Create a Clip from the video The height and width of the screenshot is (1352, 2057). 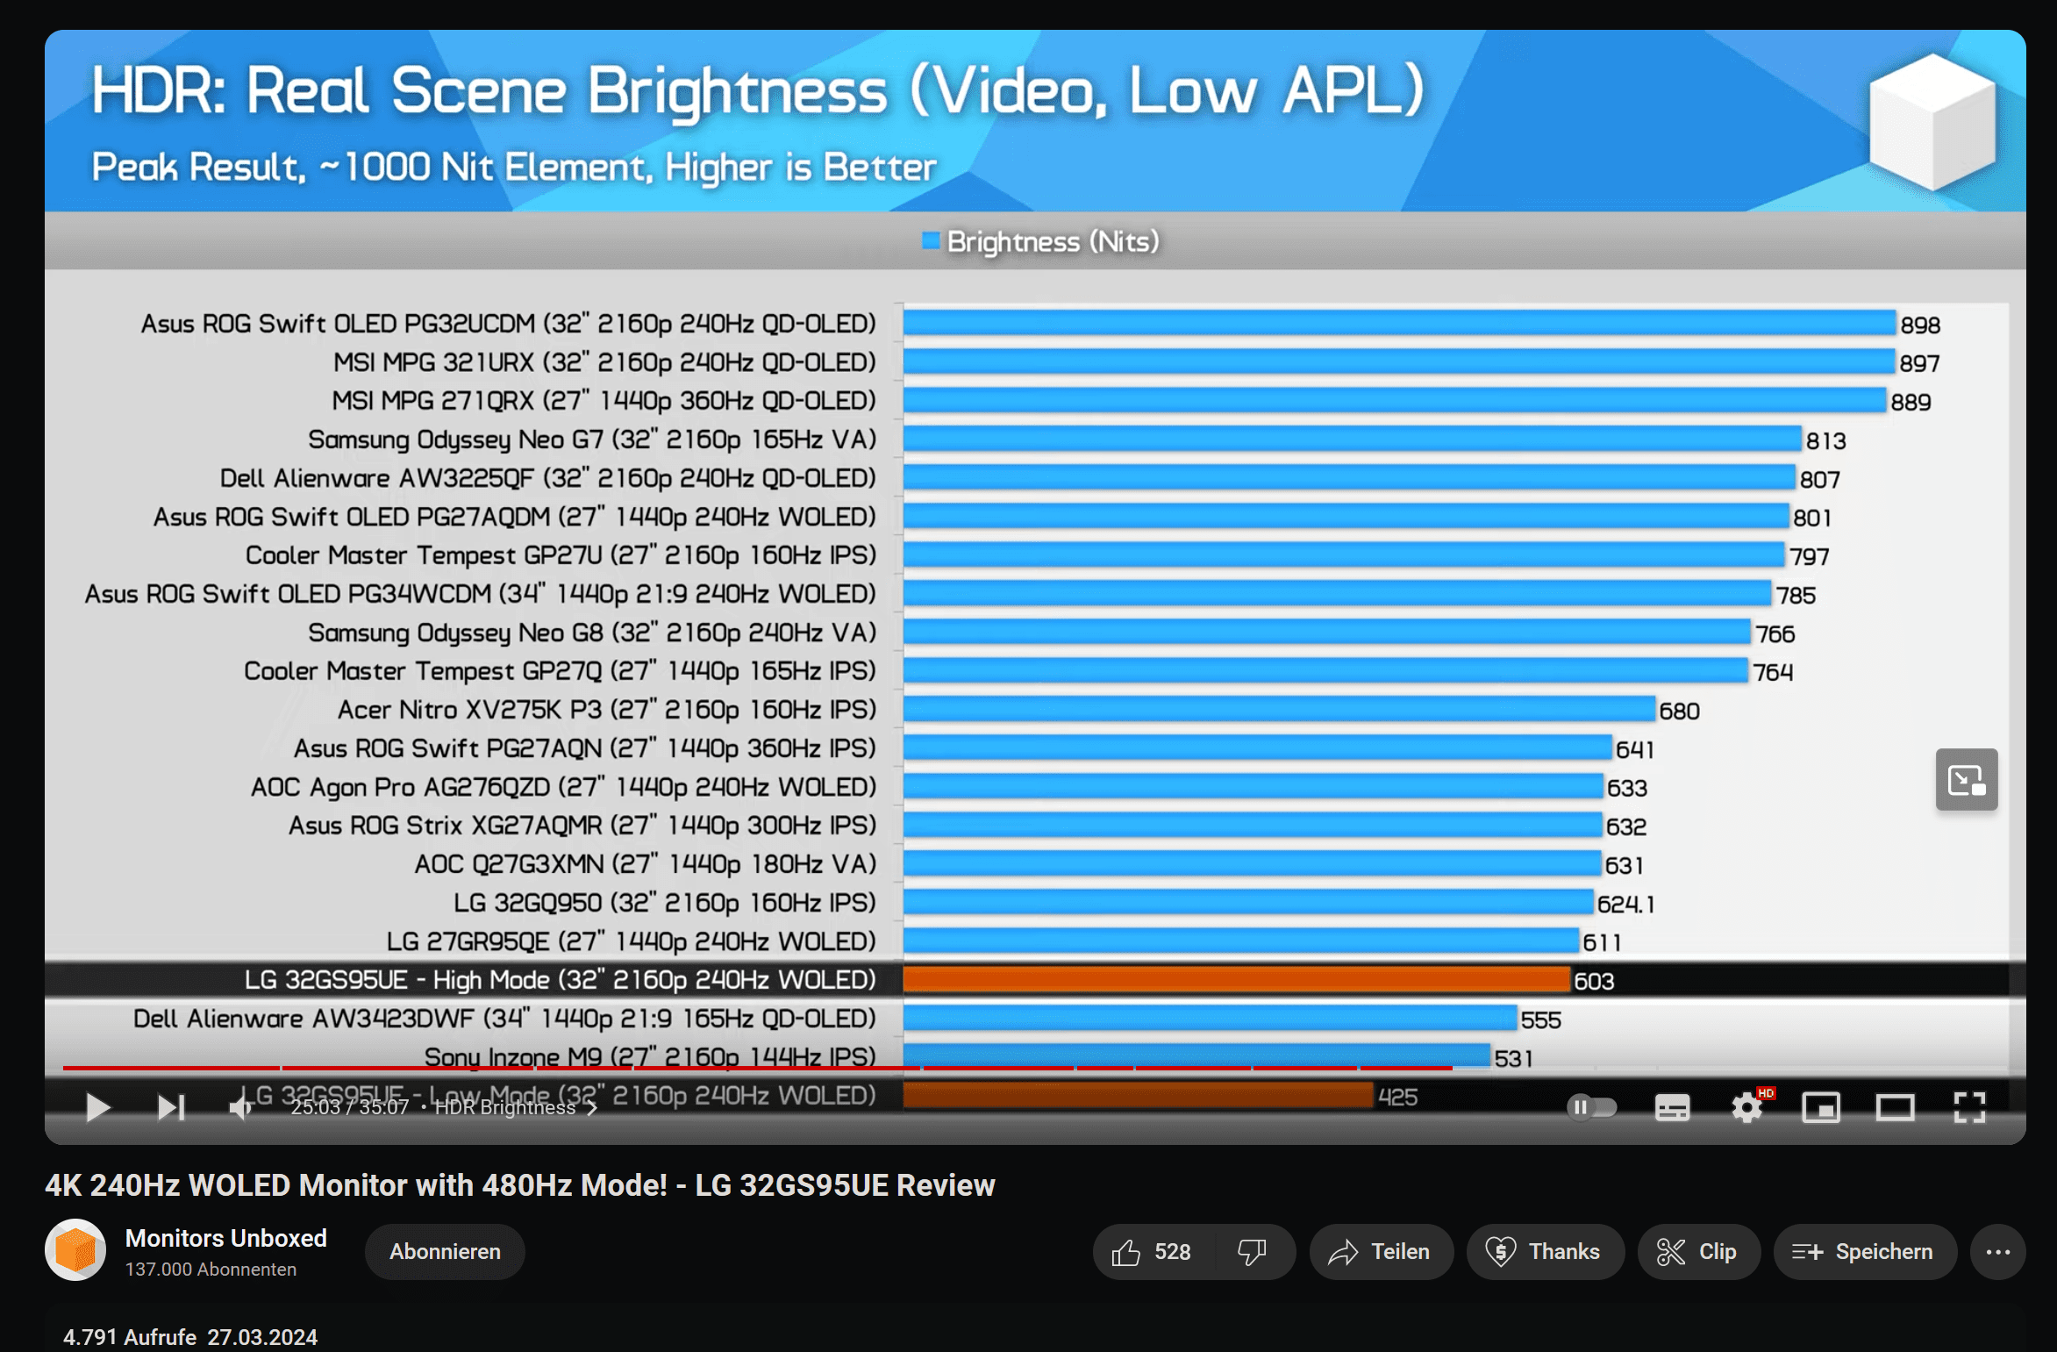1698,1252
